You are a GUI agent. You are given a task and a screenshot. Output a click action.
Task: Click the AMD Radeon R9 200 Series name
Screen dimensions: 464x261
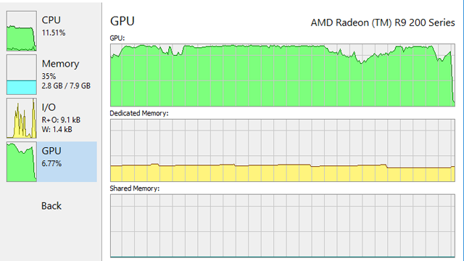[383, 22]
